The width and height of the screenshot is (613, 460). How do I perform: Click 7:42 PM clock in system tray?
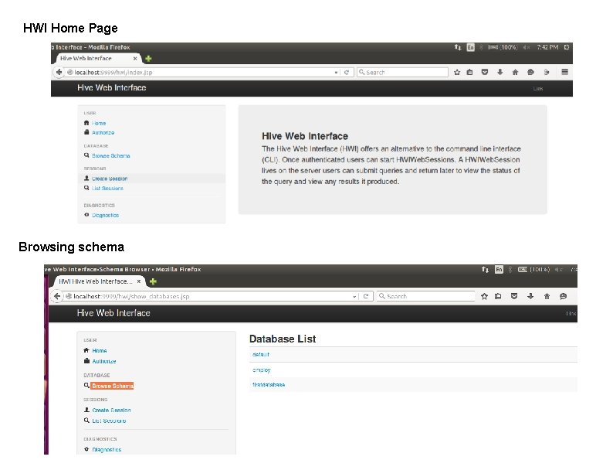(547, 47)
